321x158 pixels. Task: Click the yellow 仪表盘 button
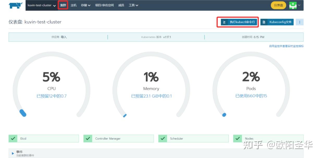279,5
